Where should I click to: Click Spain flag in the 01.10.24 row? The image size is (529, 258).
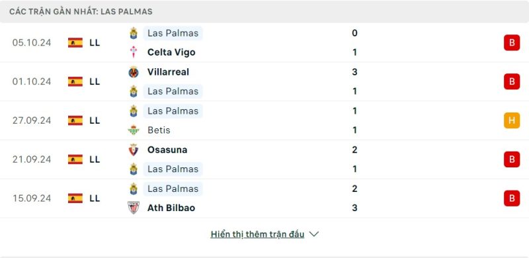pos(75,82)
